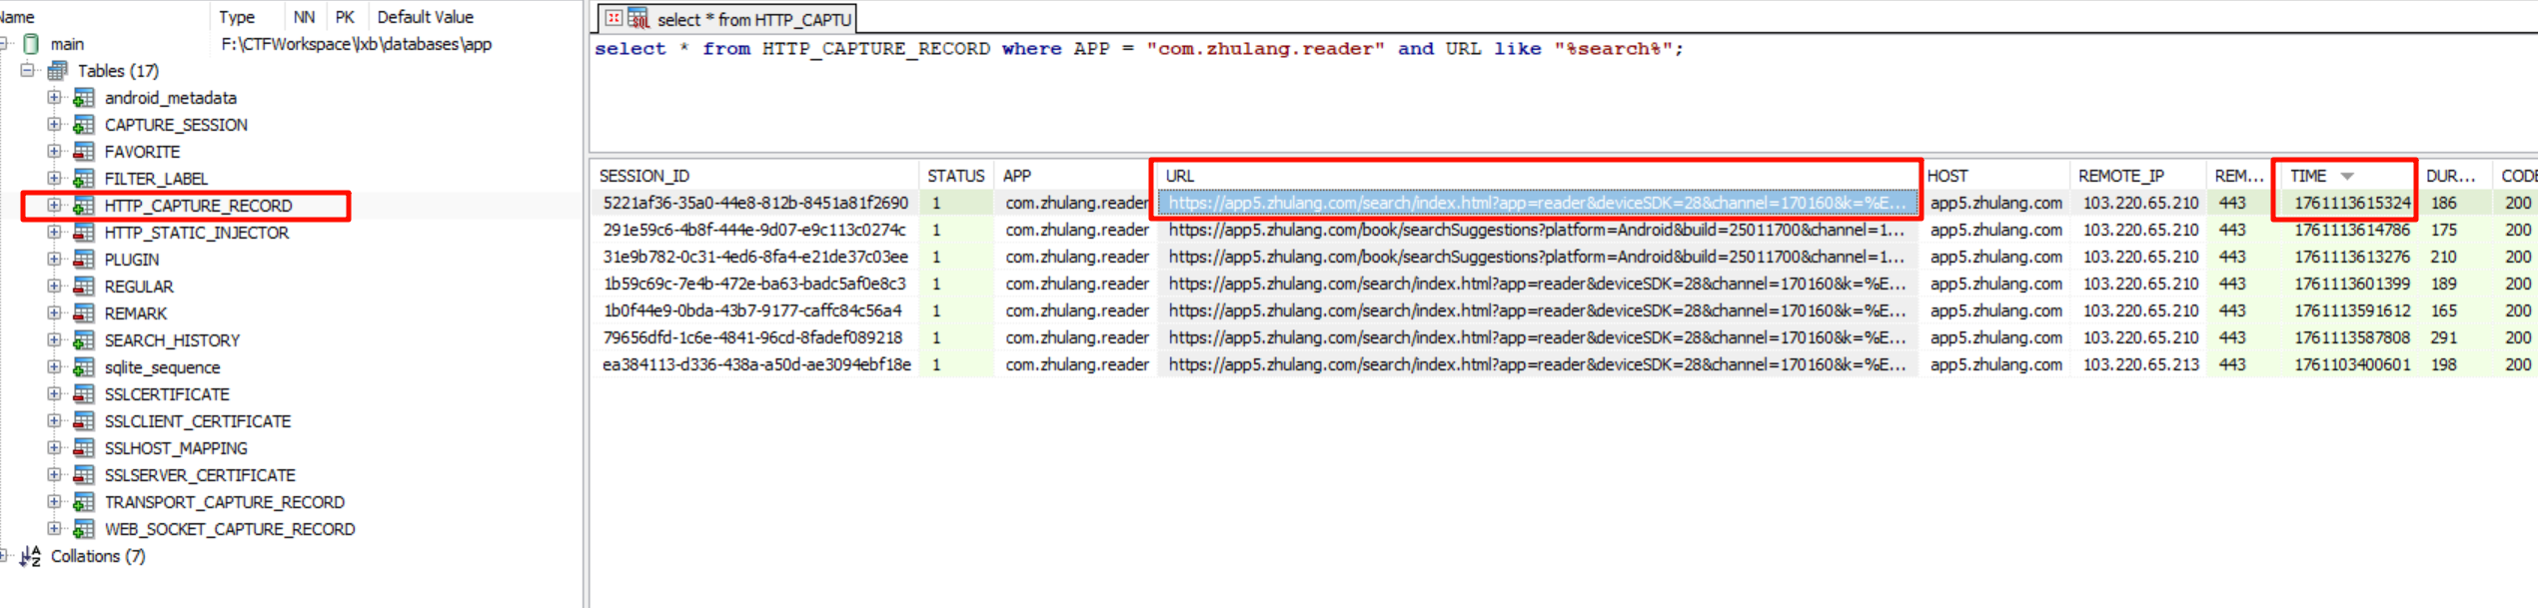The height and width of the screenshot is (608, 2538).
Task: Click the Collations sort icon
Action: (x=31, y=556)
